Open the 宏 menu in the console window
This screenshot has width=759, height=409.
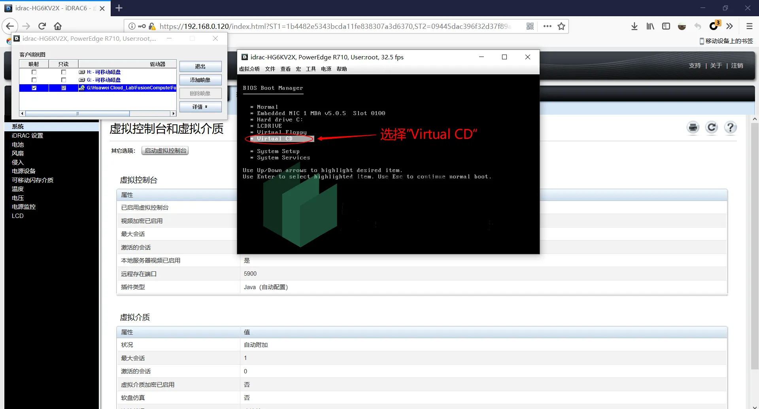tap(298, 69)
